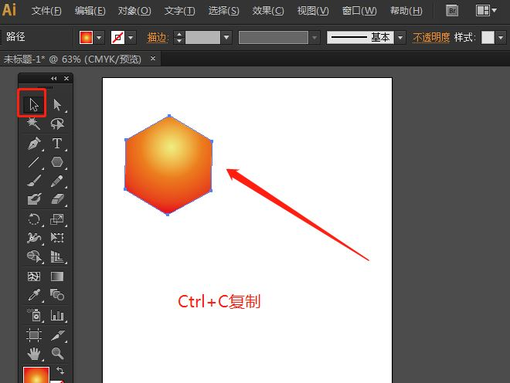Select the Scale tool
Image resolution: width=510 pixels, height=383 pixels.
pyautogui.click(x=57, y=219)
